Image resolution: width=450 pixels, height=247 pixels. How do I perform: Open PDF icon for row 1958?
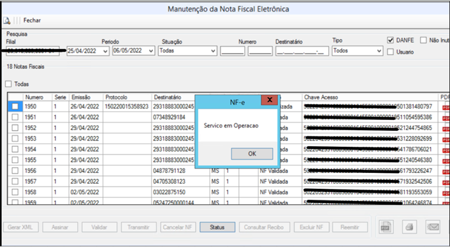(x=446, y=193)
